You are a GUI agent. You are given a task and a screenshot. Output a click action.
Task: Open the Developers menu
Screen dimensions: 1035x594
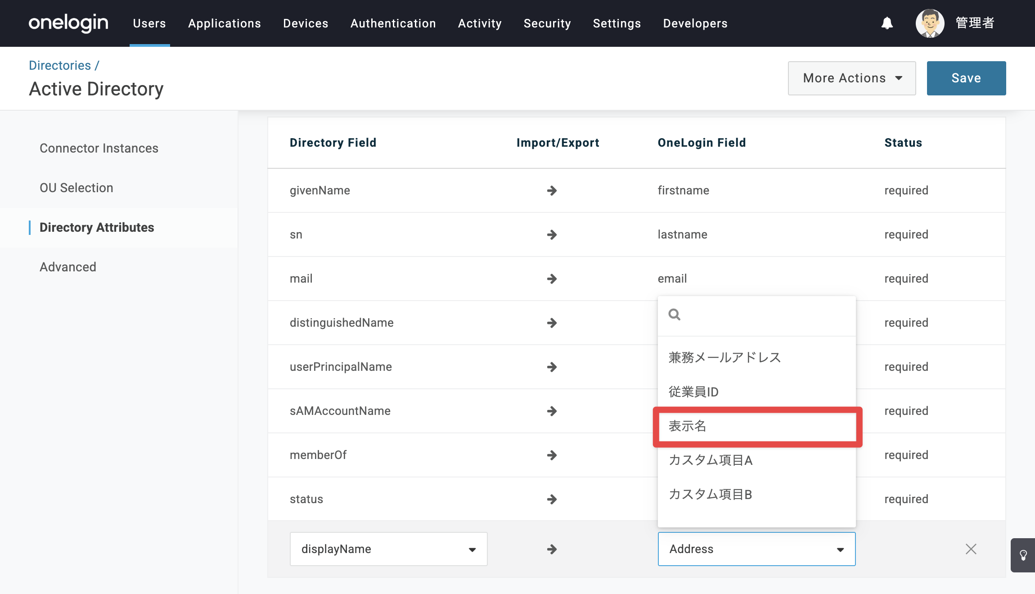tap(695, 23)
